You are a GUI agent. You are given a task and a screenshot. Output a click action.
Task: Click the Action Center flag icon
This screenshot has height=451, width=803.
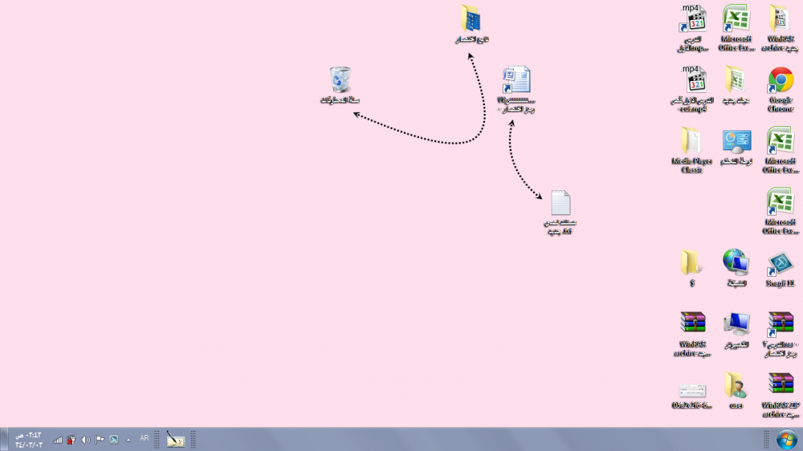(x=100, y=439)
